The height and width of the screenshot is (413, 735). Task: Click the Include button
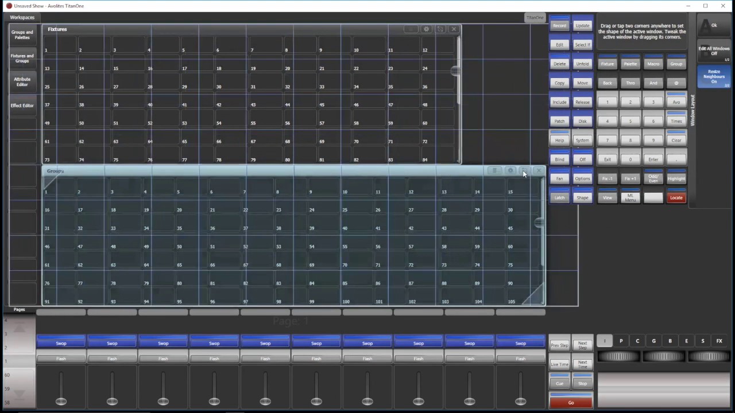[x=559, y=102]
